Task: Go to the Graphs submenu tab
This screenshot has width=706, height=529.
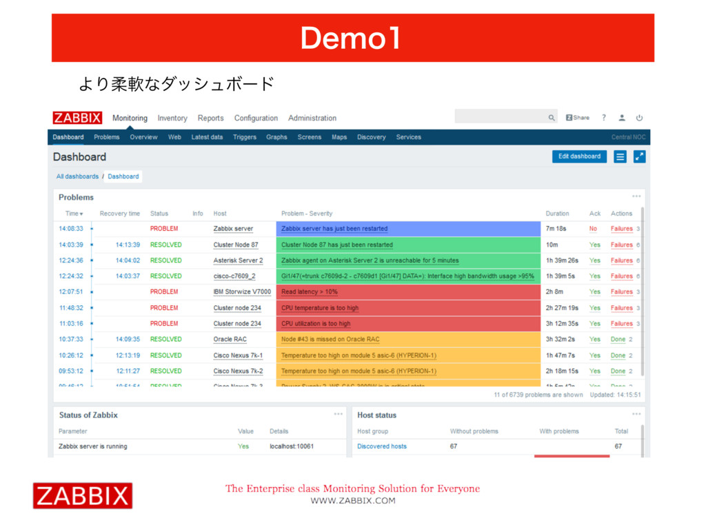Action: tap(276, 137)
